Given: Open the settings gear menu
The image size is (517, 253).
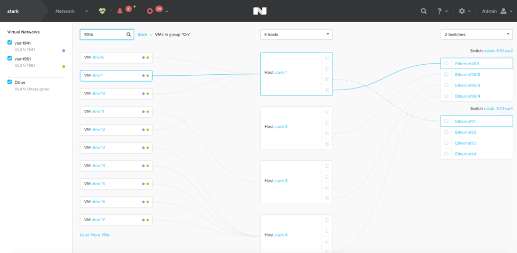Looking at the screenshot, I should [462, 11].
